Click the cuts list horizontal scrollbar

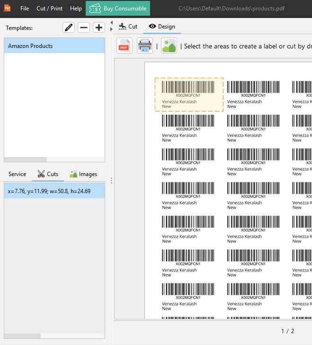22,336
